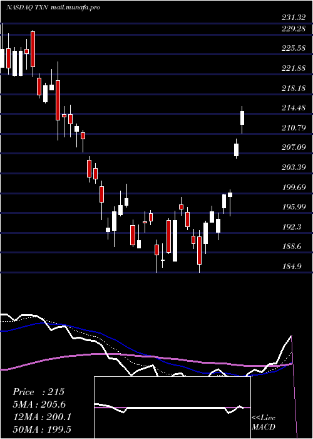Click the 231.32 price level label
Screen dimensions: 313x439
pyautogui.click(x=293, y=18)
